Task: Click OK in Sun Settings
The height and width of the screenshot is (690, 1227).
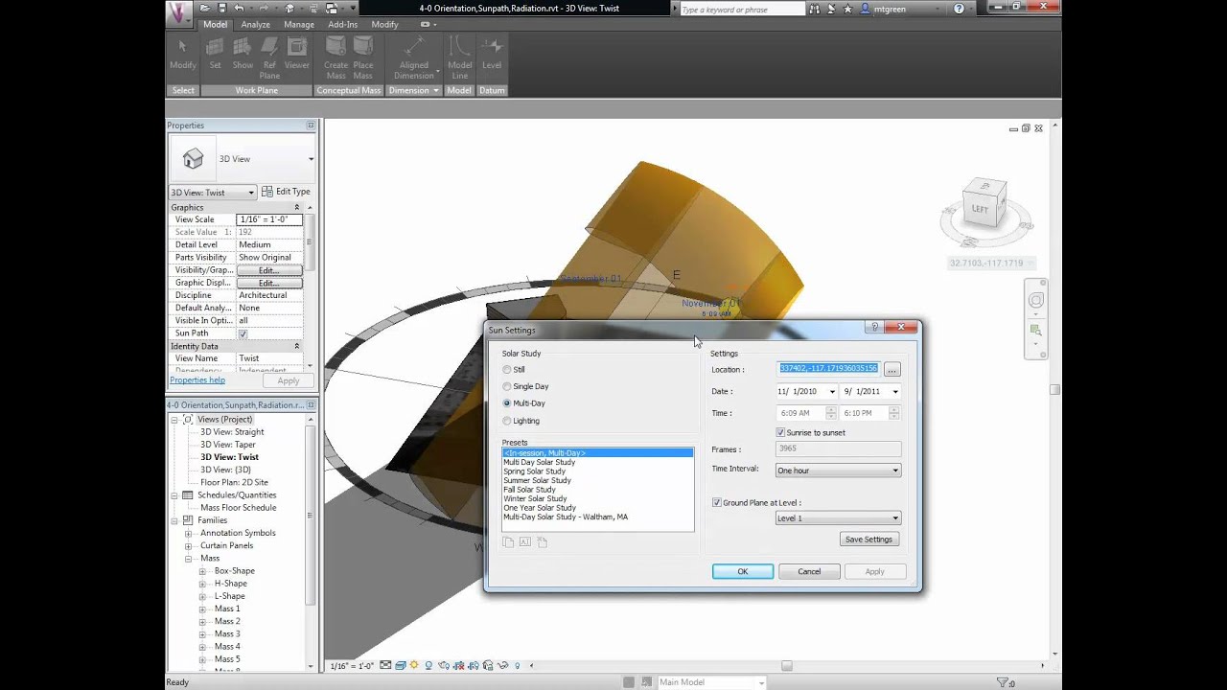Action: coord(742,570)
